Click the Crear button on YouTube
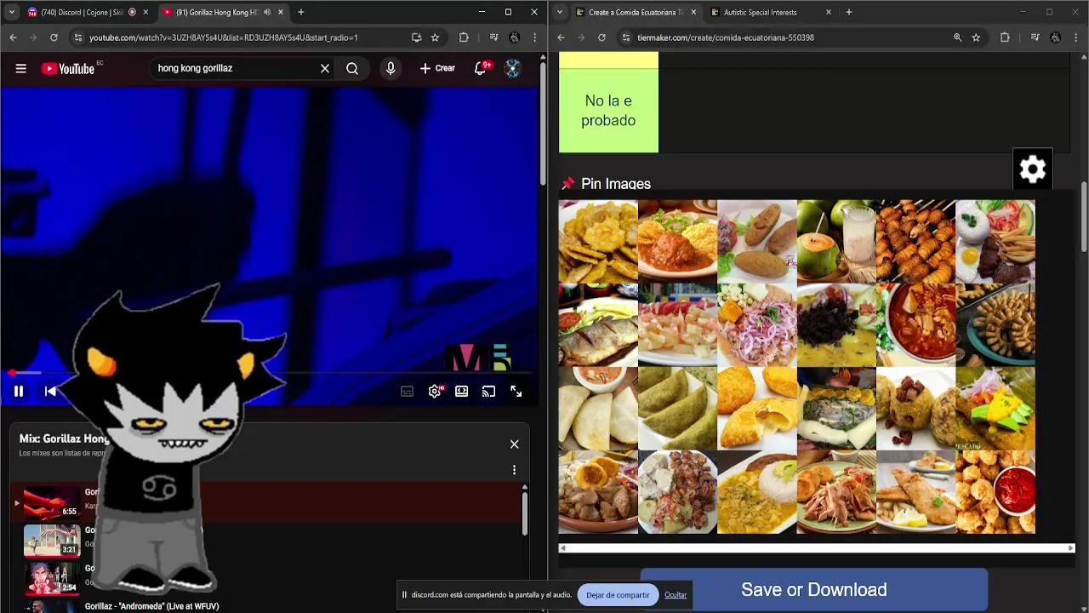The image size is (1089, 613). (437, 69)
